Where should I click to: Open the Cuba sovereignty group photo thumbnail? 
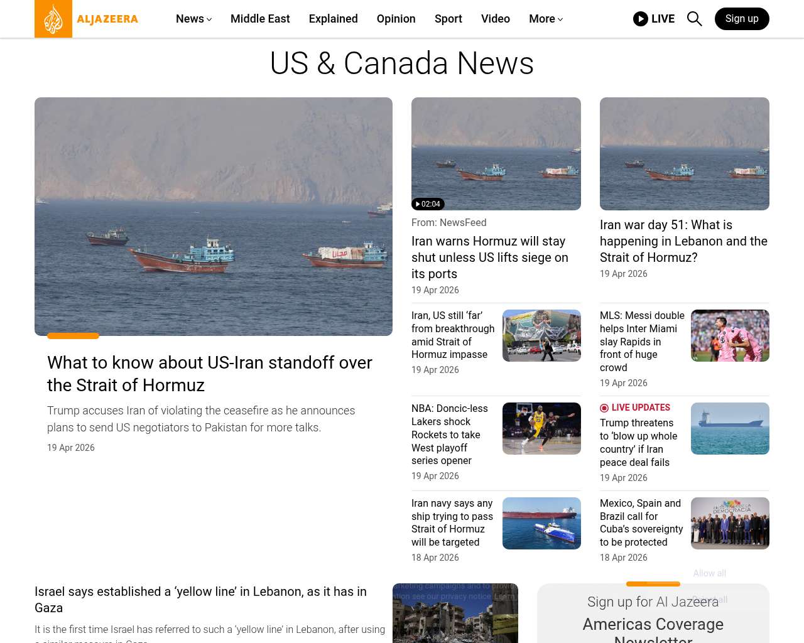coord(730,523)
